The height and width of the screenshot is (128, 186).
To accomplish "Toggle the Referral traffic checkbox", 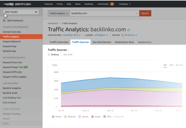I will [x=65, y=117].
